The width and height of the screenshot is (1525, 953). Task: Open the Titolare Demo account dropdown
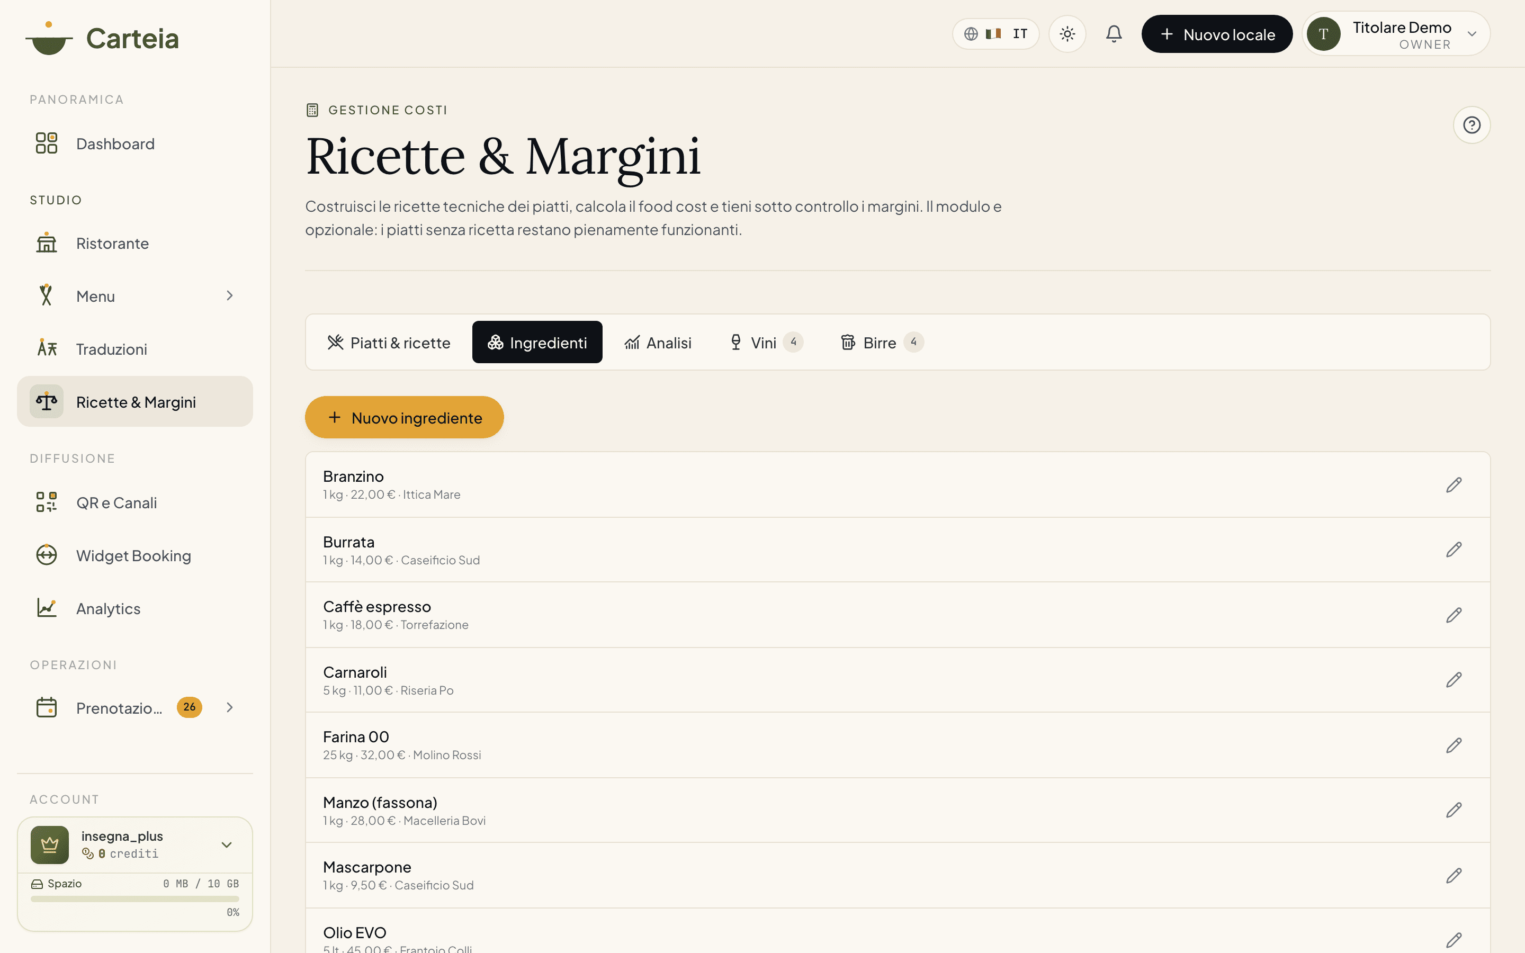click(1396, 34)
